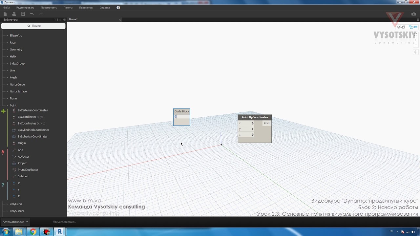The image size is (420, 236).
Task: Switch to graph node view mode
Action: (413, 27)
